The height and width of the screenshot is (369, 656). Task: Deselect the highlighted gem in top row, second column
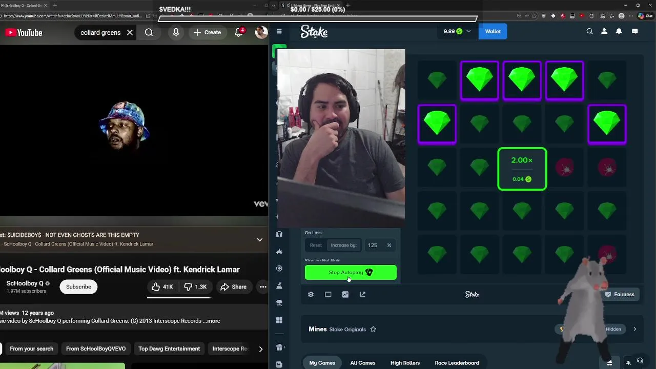(479, 80)
